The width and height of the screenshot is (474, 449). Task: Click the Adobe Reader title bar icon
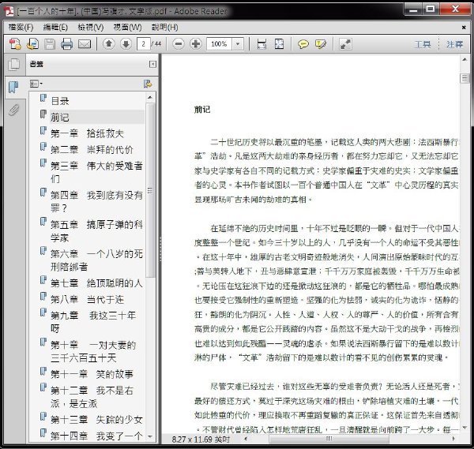[10, 11]
